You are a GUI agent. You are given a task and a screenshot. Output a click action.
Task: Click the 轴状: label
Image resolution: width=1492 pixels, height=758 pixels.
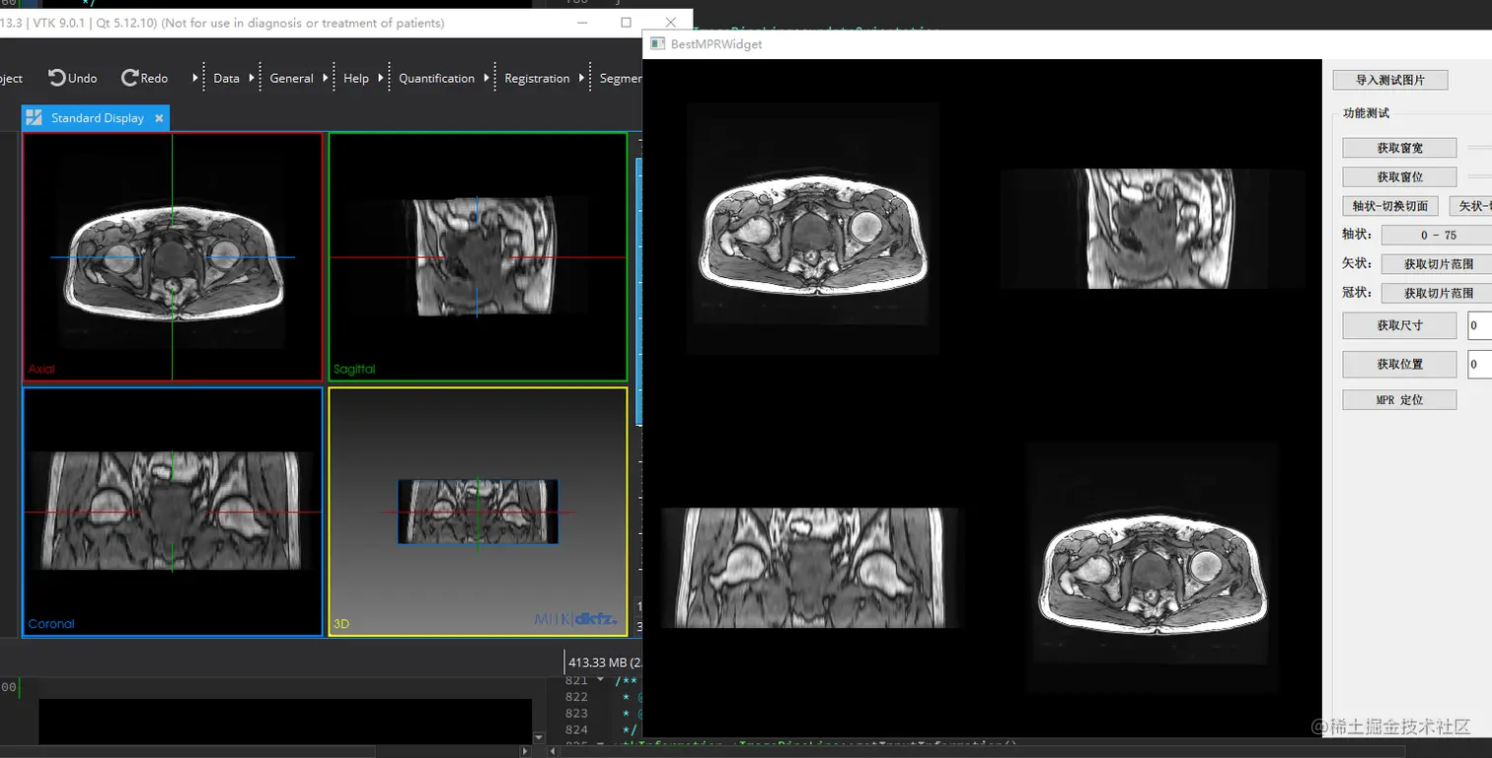point(1357,235)
